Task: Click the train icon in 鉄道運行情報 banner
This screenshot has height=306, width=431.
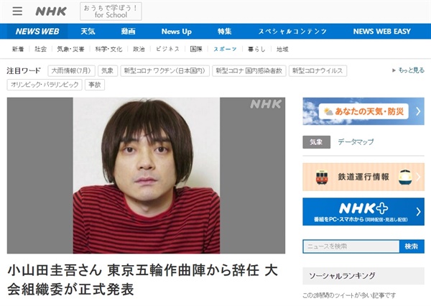Action: pyautogui.click(x=322, y=177)
